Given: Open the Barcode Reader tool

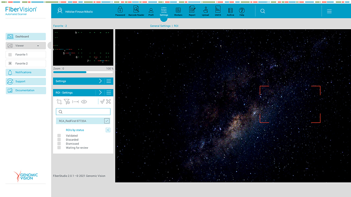Looking at the screenshot, I should click(136, 10).
